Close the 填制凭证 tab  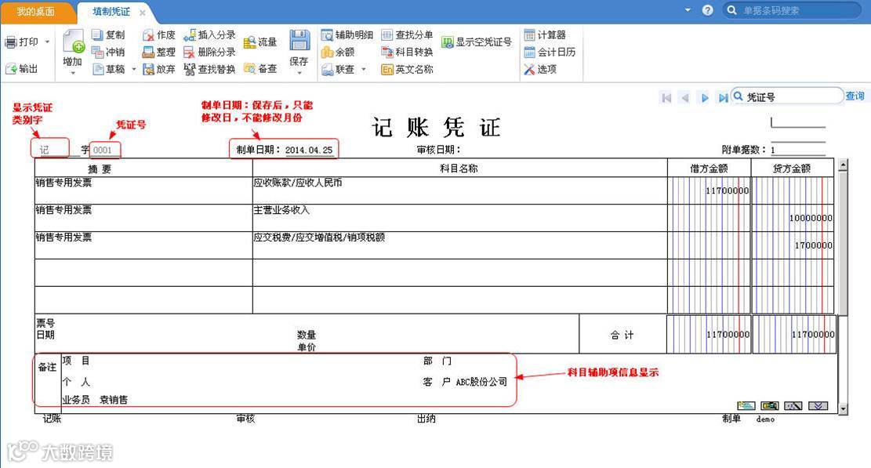point(143,13)
